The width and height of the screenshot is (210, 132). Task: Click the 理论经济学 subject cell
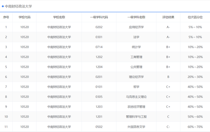(x=136, y=77)
